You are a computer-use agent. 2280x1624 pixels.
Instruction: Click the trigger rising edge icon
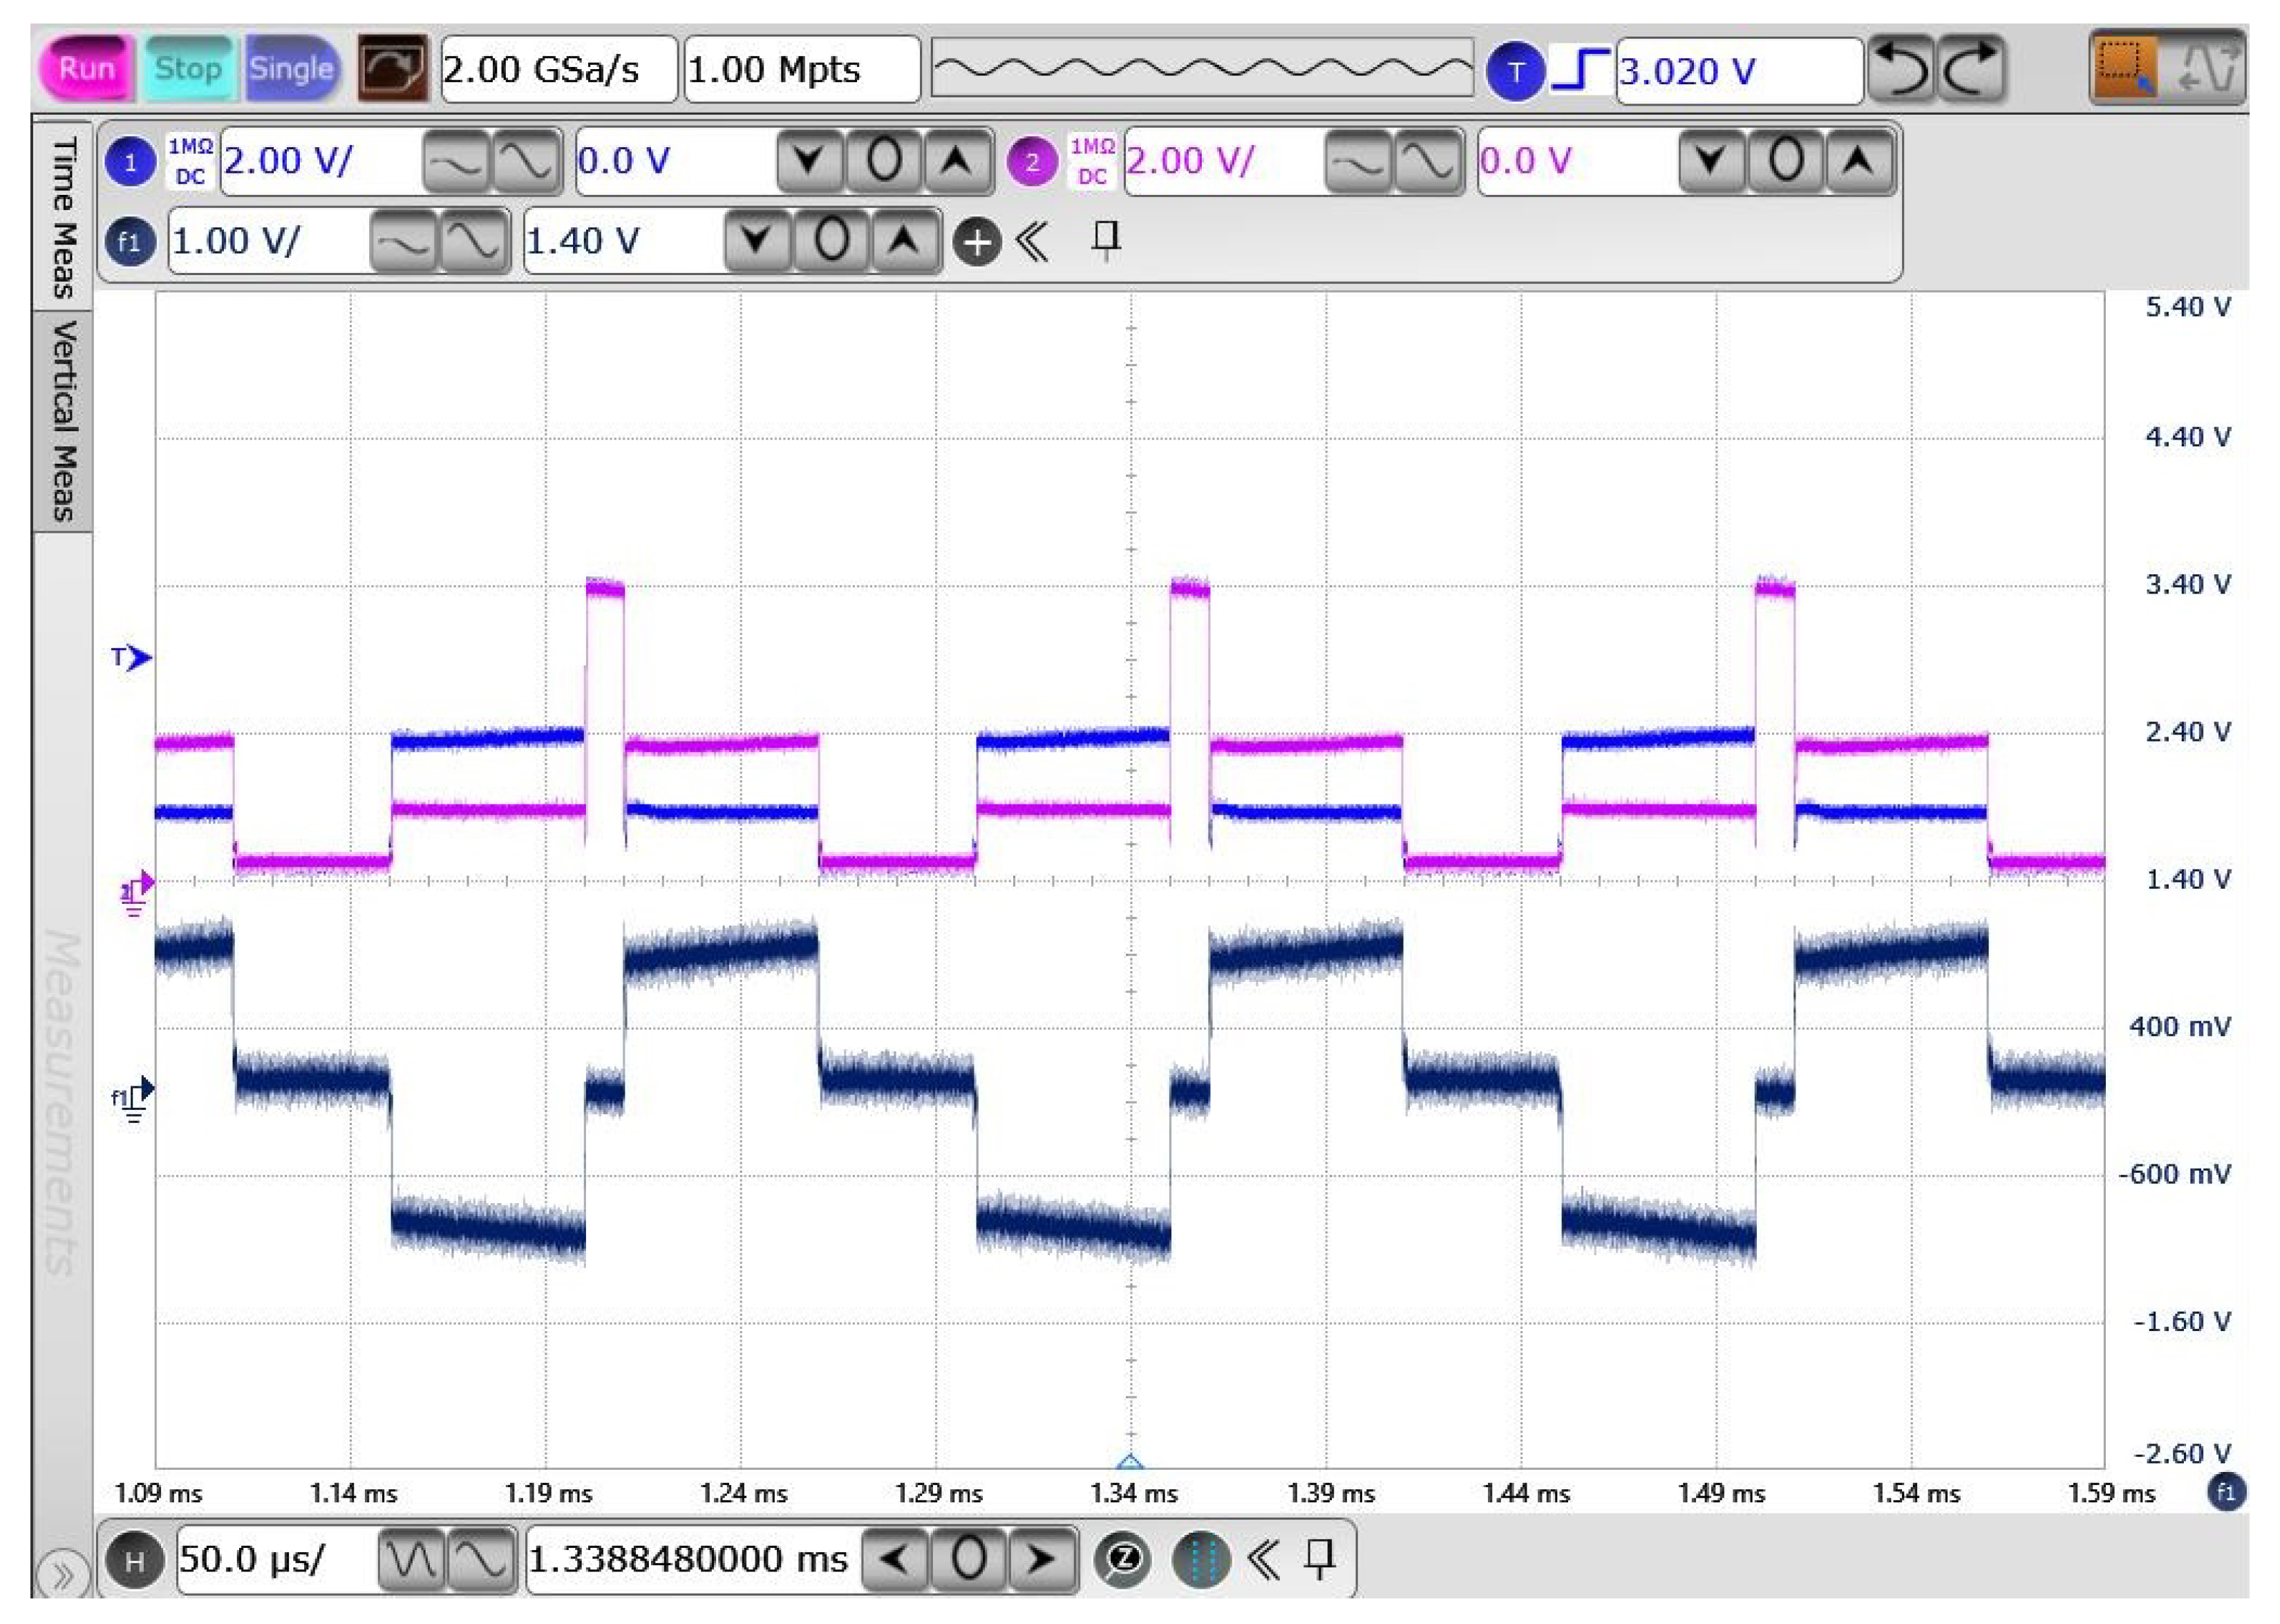(1580, 70)
